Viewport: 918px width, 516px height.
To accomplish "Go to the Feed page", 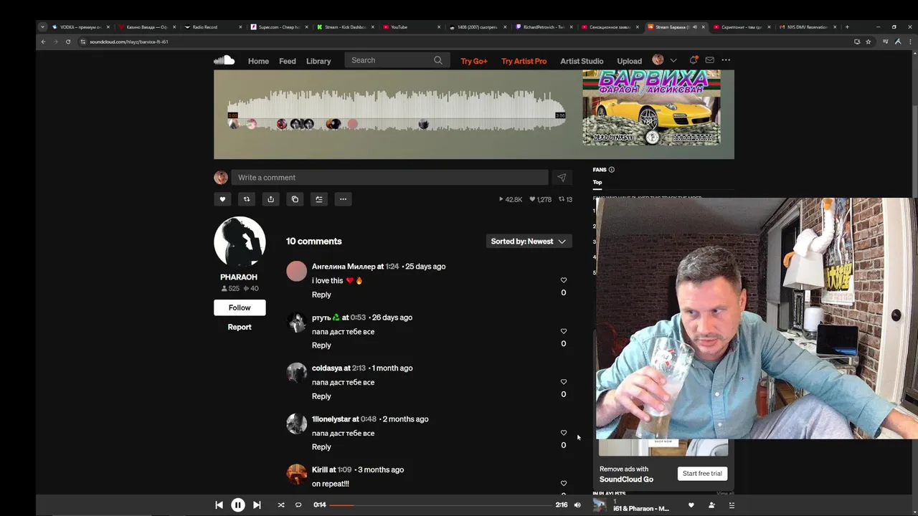I will (288, 61).
